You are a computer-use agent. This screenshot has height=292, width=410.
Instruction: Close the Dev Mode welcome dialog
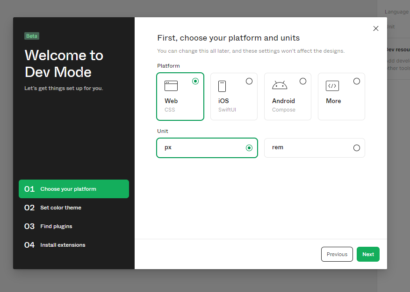(376, 28)
